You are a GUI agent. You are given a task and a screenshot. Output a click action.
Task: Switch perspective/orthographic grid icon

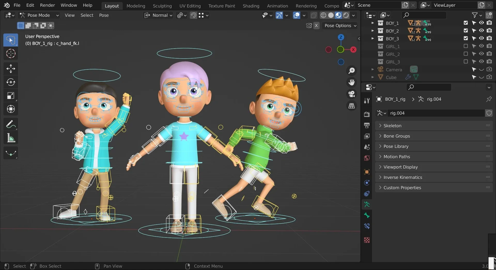tap(352, 106)
